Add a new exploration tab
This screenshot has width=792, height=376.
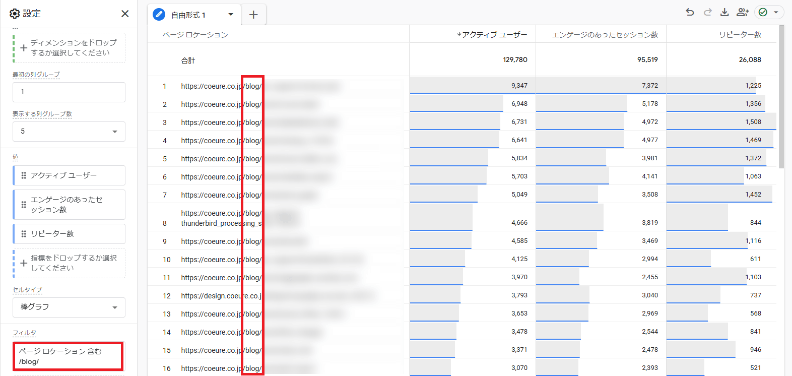pos(253,15)
